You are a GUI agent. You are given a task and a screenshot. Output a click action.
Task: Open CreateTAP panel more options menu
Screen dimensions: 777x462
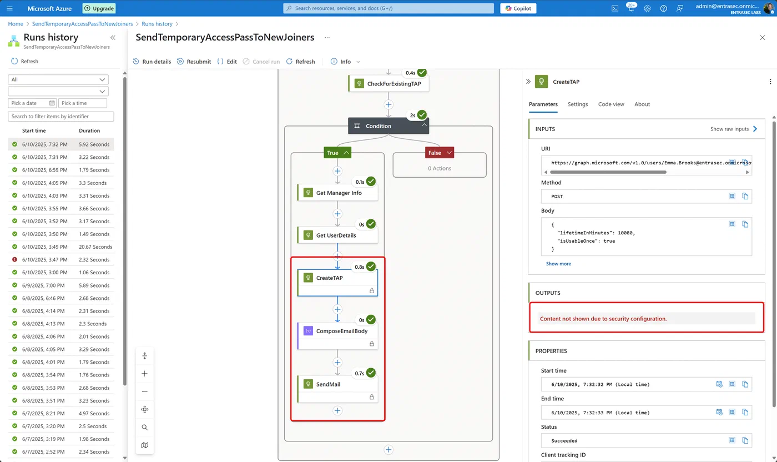pyautogui.click(x=770, y=82)
